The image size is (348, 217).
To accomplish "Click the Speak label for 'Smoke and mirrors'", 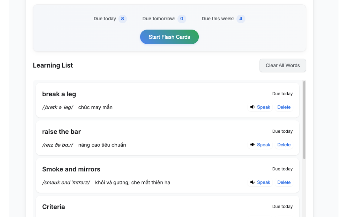I will pos(263,182).
